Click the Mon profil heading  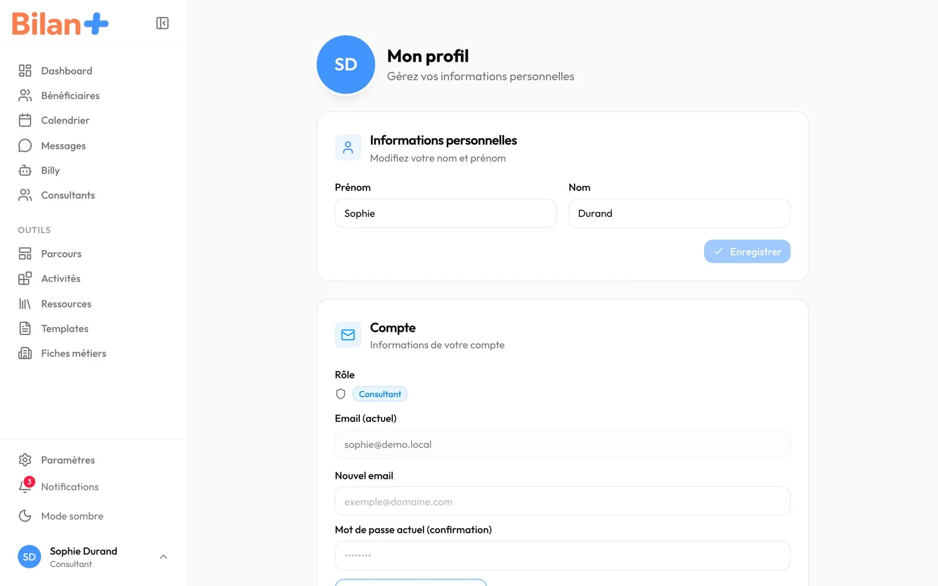(x=428, y=56)
